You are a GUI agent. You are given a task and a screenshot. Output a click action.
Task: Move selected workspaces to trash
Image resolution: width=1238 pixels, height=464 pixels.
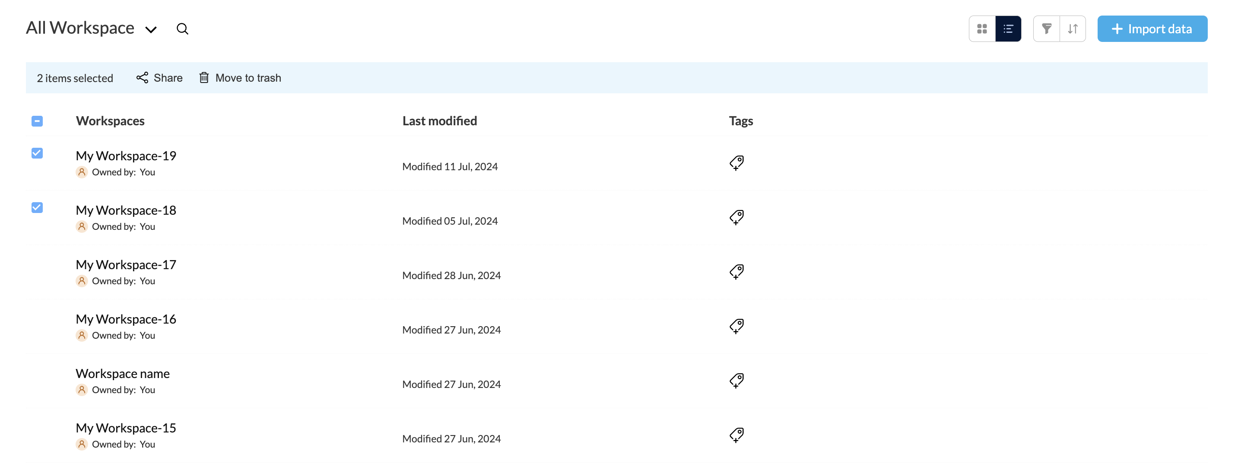(240, 78)
